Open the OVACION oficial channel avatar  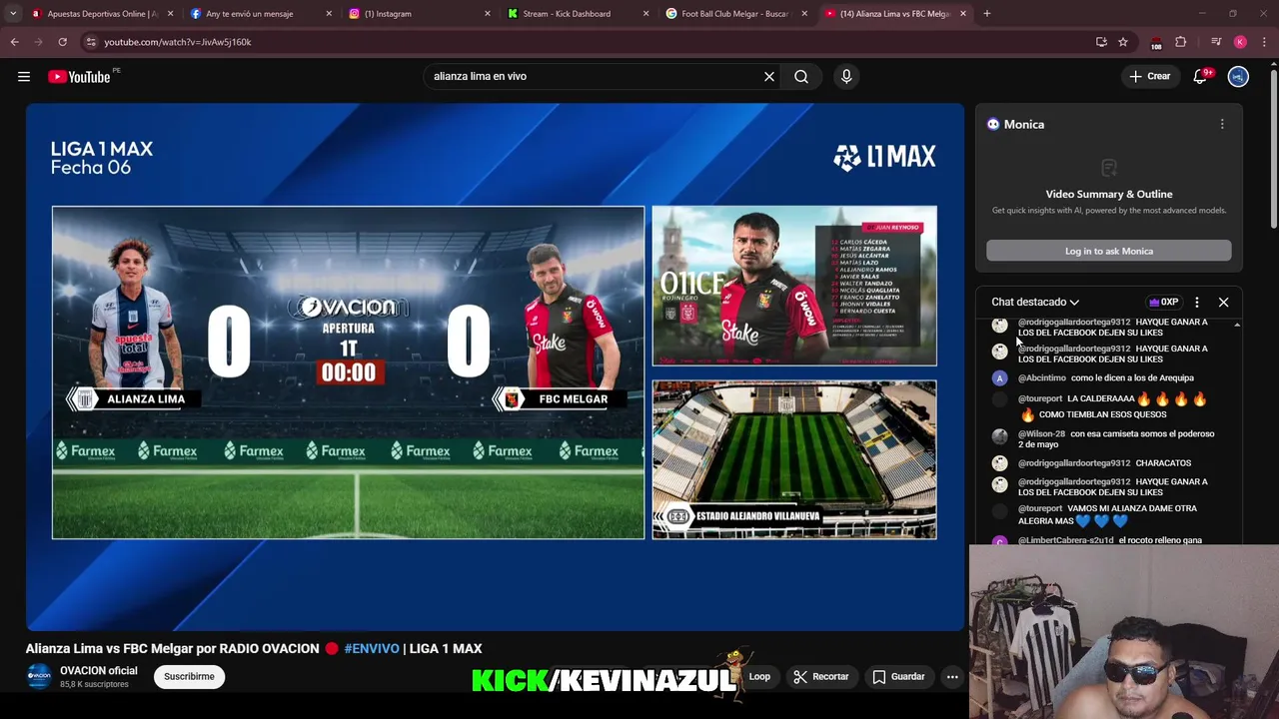(x=39, y=676)
